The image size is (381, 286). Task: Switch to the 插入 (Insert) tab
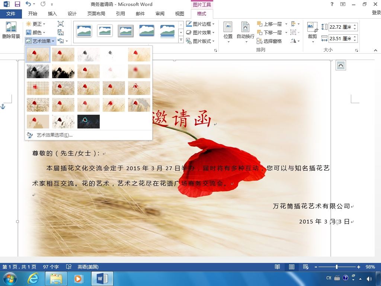(x=52, y=14)
